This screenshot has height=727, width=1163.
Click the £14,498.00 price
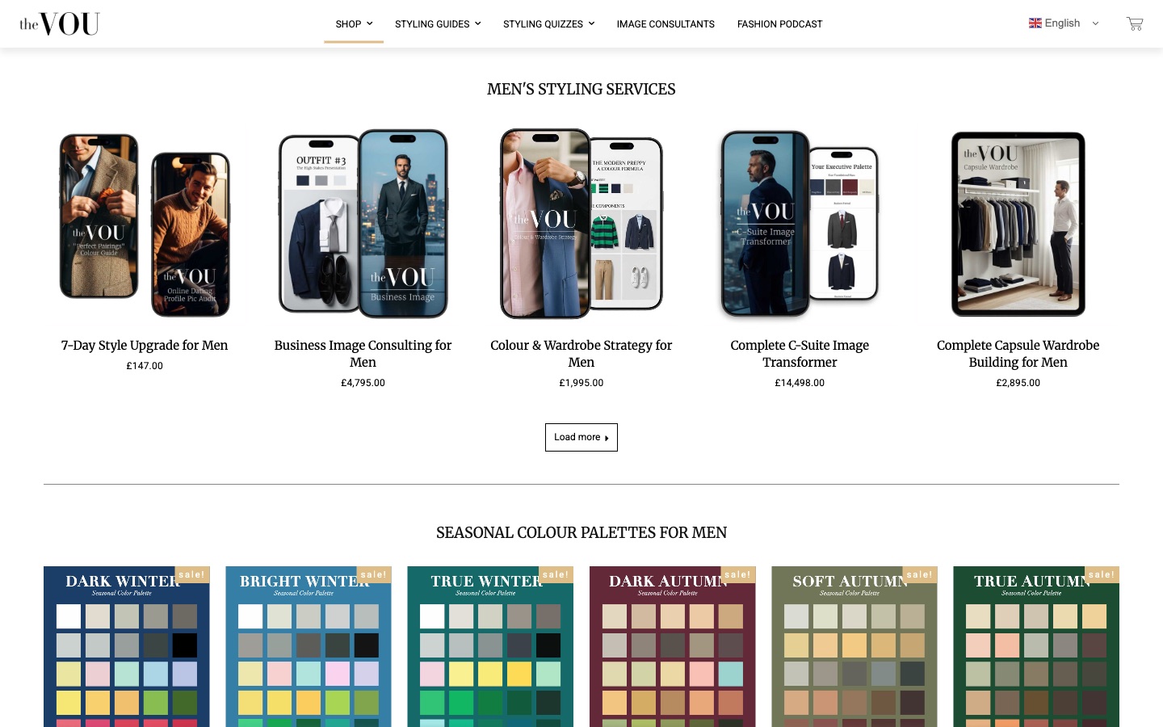800,383
